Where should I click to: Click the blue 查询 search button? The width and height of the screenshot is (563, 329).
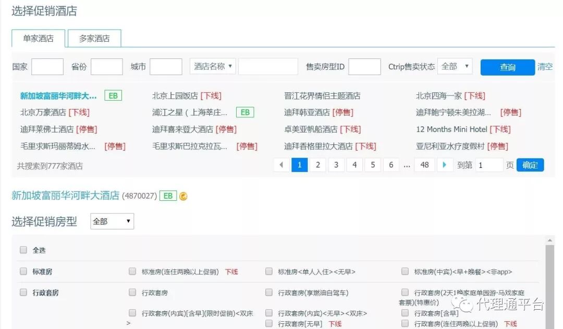[508, 67]
